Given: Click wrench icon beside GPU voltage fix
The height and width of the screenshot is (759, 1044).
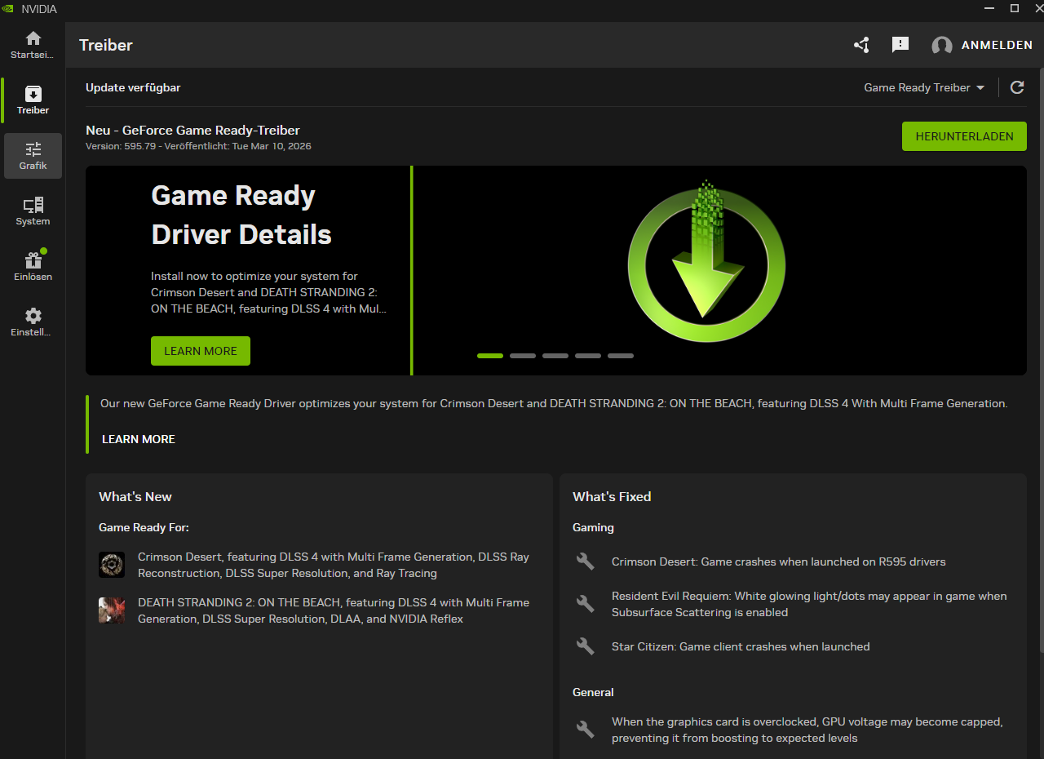Looking at the screenshot, I should click(586, 730).
